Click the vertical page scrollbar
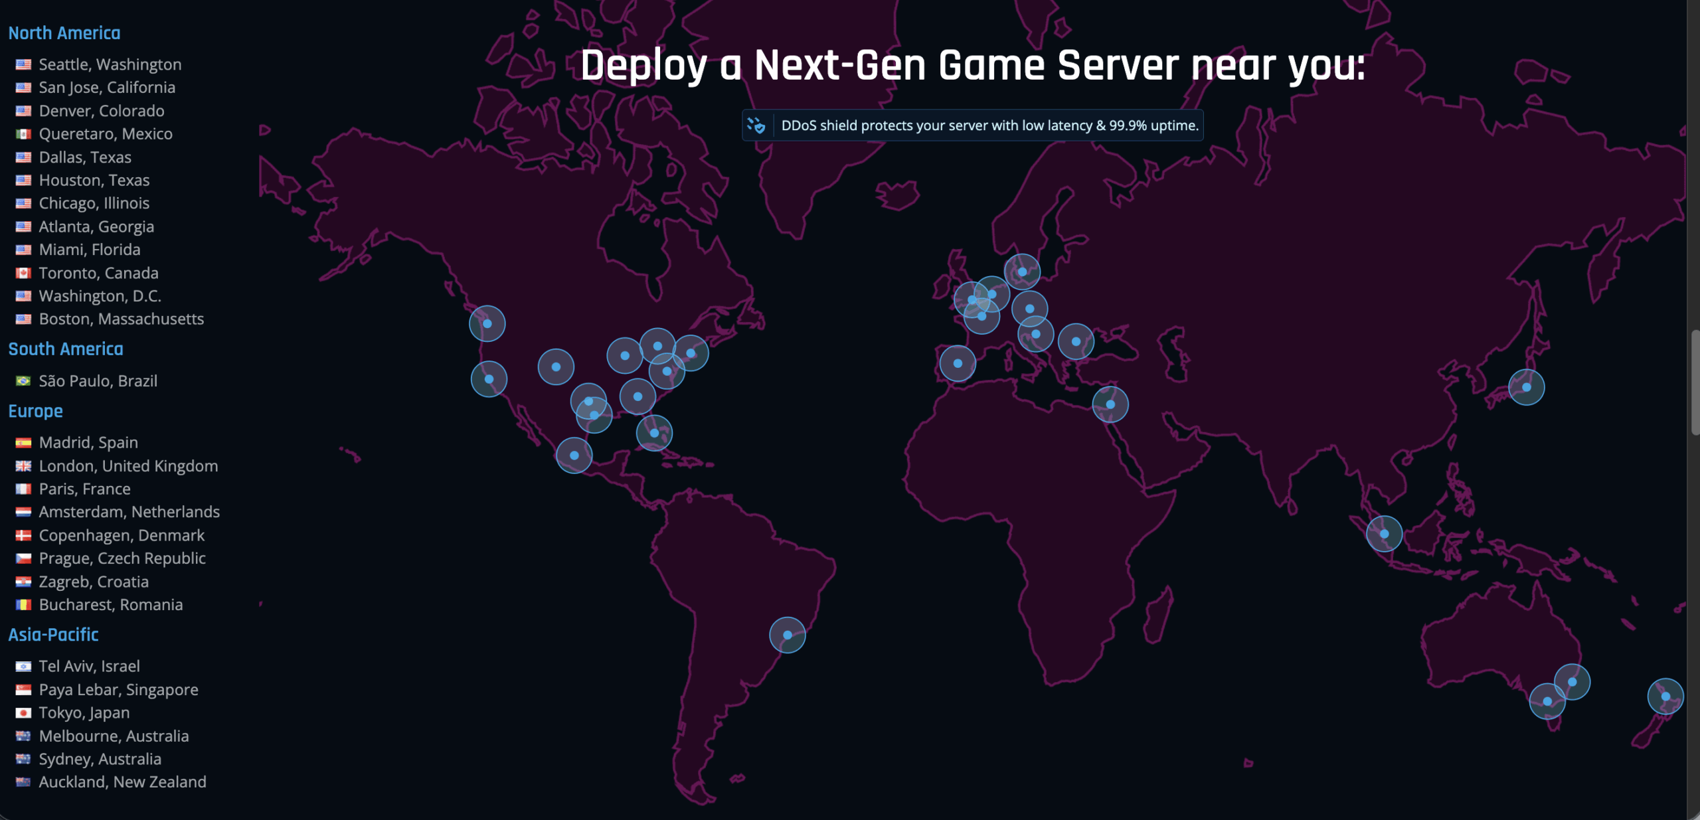 click(x=1694, y=382)
